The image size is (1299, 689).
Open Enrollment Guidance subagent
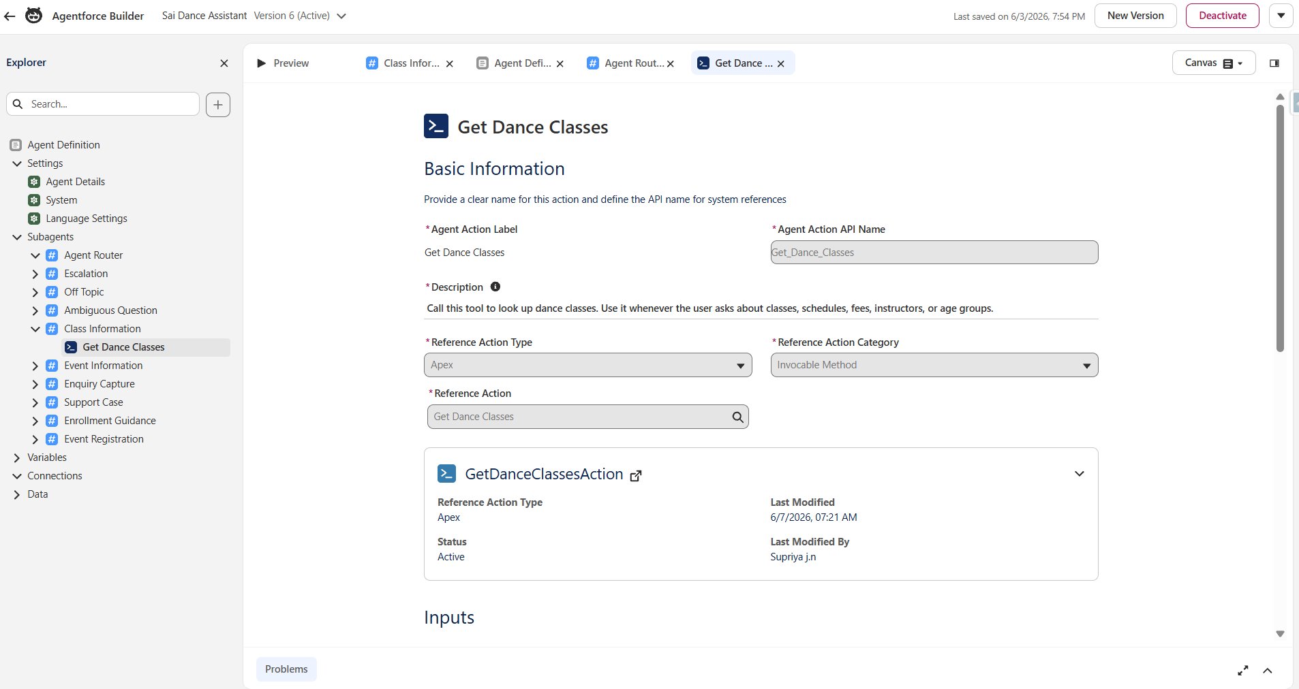[110, 421]
